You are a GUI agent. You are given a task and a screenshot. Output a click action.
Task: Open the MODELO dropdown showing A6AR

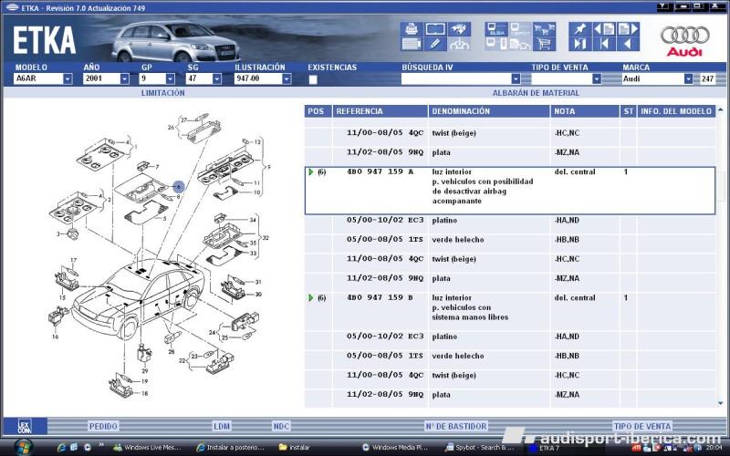point(68,79)
